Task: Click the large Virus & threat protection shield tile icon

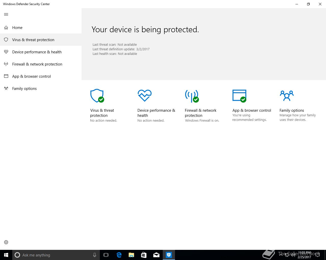Action: coord(97,96)
